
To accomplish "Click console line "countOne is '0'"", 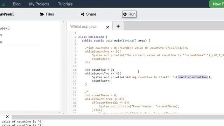I will click(30, 121).
